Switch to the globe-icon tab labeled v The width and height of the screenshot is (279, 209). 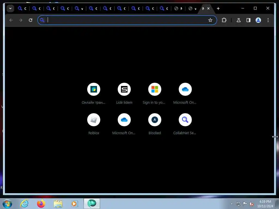tap(193, 8)
